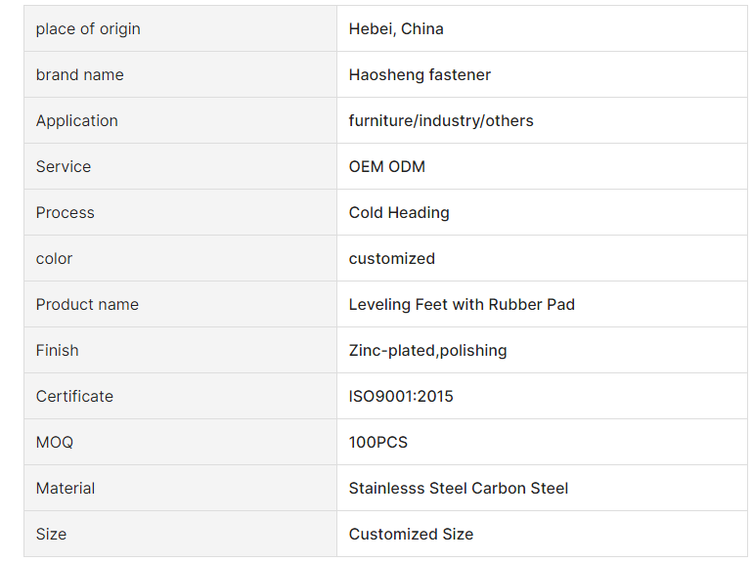Click the 'ISO9001:2015' certificate value
Screen dimensions: 753x563
pyautogui.click(x=401, y=397)
